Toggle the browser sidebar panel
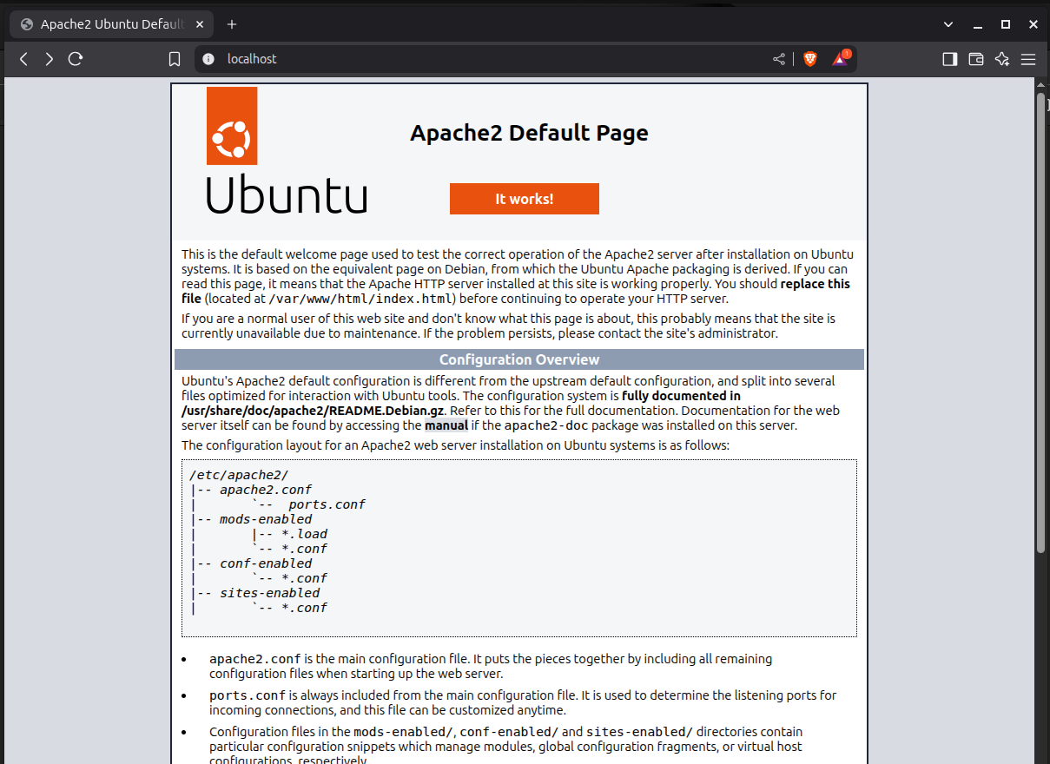Image resolution: width=1050 pixels, height=764 pixels. click(x=949, y=59)
